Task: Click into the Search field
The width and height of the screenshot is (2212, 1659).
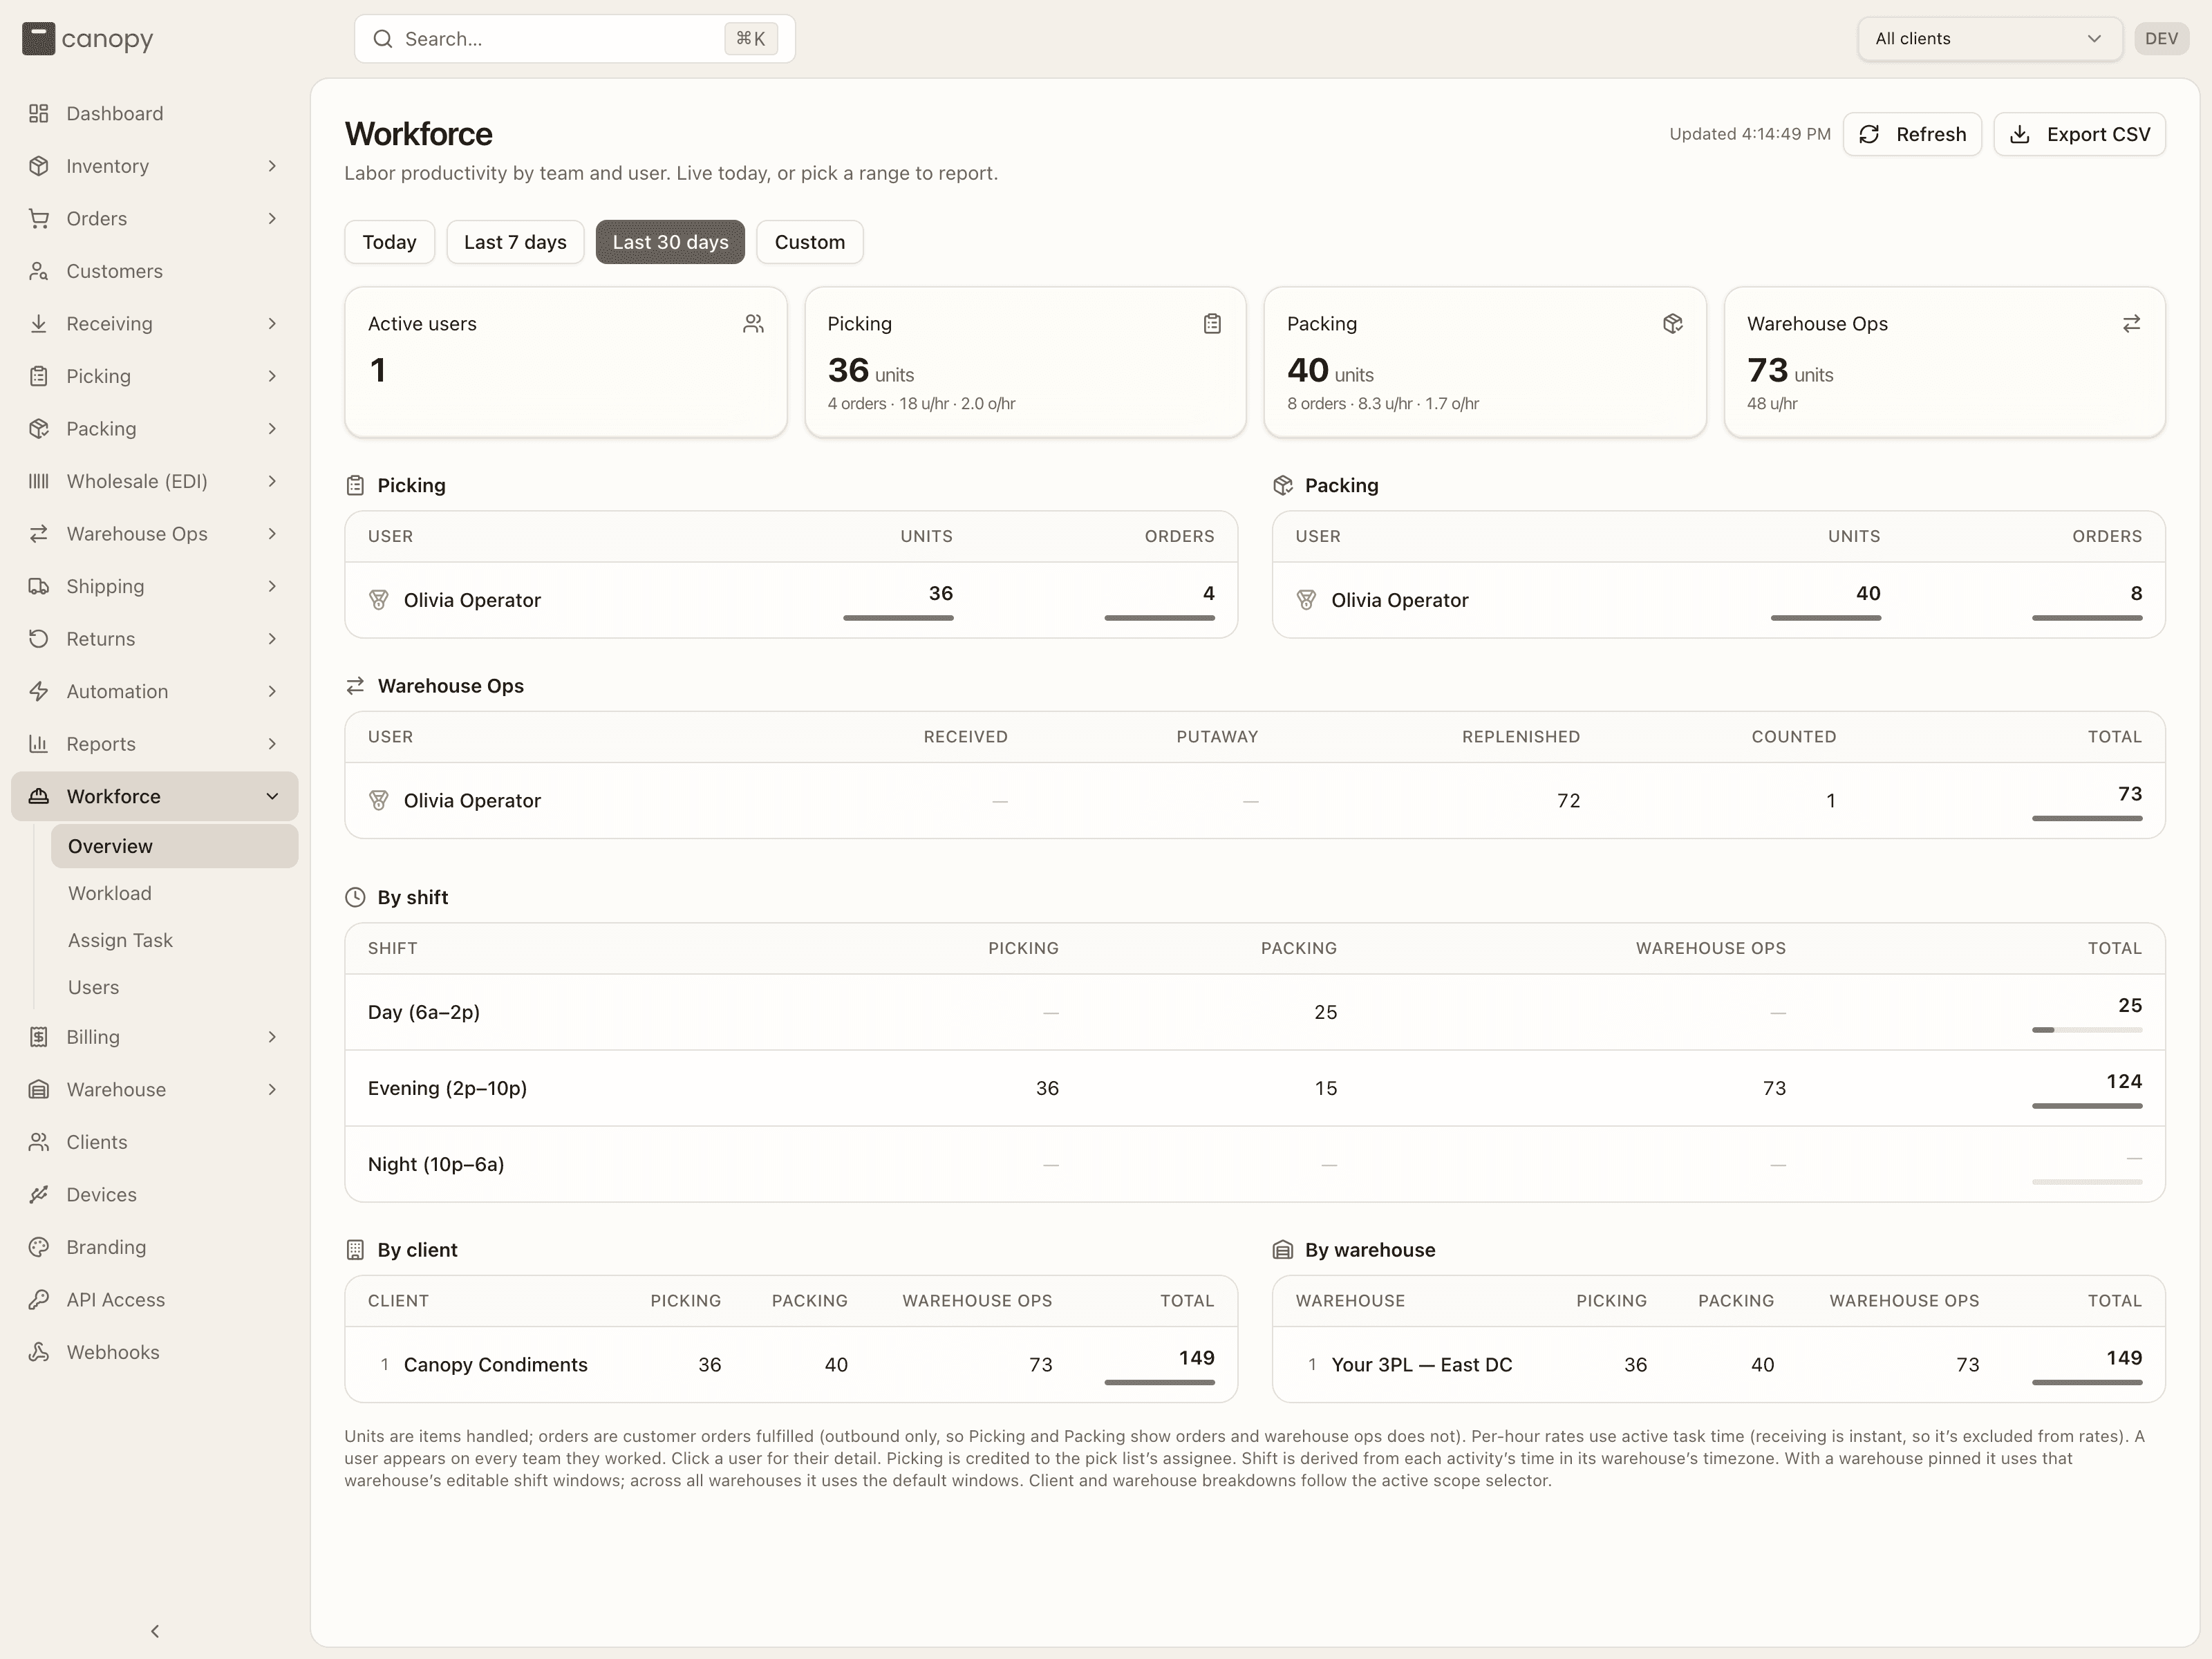Action: pos(574,39)
